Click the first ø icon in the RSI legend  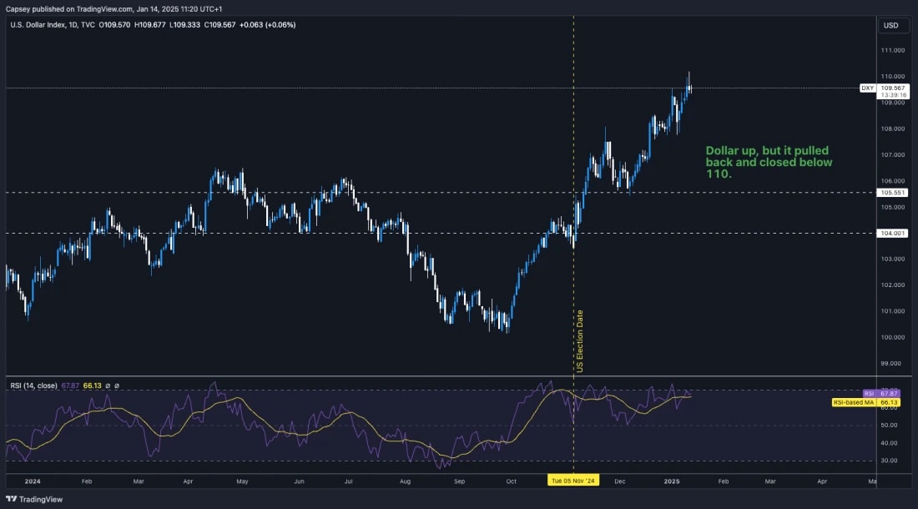[x=108, y=385]
